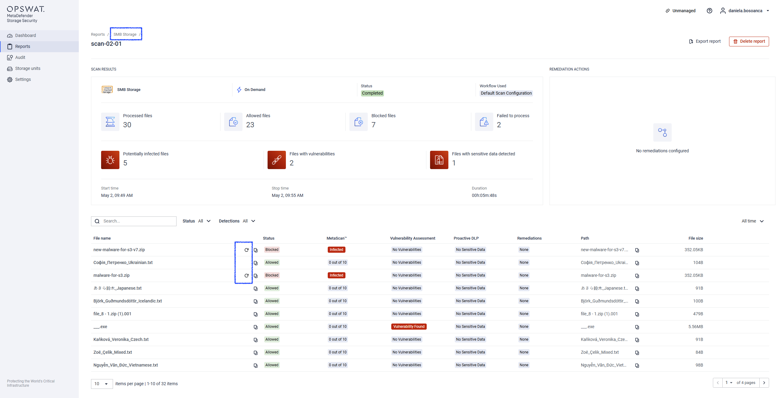The image size is (781, 398).
Task: Click the Blocked files icon
Action: click(x=359, y=121)
